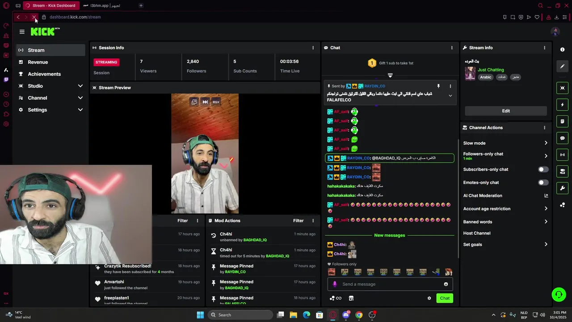The width and height of the screenshot is (572, 322).
Task: Enable Emotes-only chat toggle
Action: pos(543,182)
